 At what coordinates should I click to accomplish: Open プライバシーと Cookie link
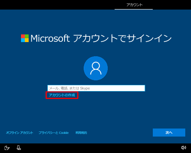click(x=53, y=133)
